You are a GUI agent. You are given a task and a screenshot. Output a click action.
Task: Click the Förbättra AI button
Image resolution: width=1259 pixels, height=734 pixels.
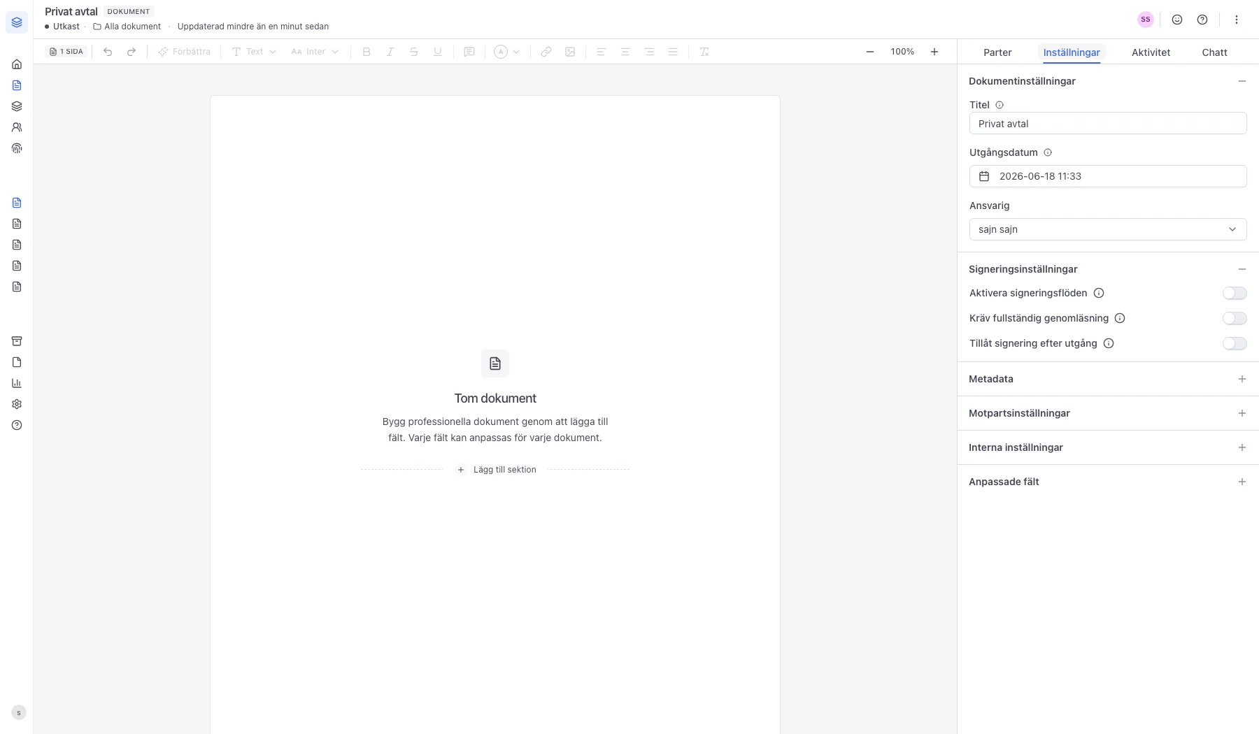coord(184,52)
